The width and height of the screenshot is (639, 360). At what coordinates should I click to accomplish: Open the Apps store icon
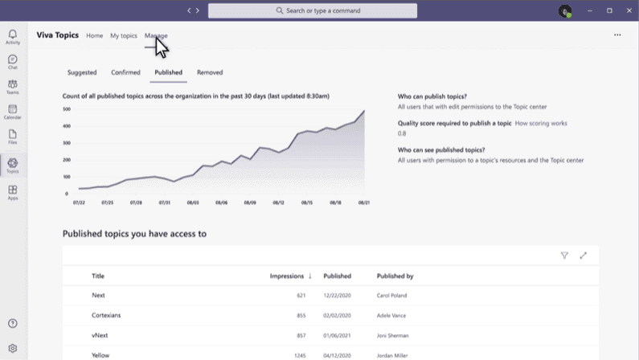point(12,192)
